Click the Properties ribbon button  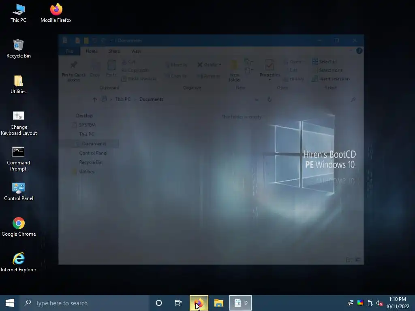point(270,70)
